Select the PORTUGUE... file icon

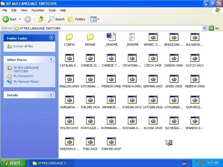[90, 121]
